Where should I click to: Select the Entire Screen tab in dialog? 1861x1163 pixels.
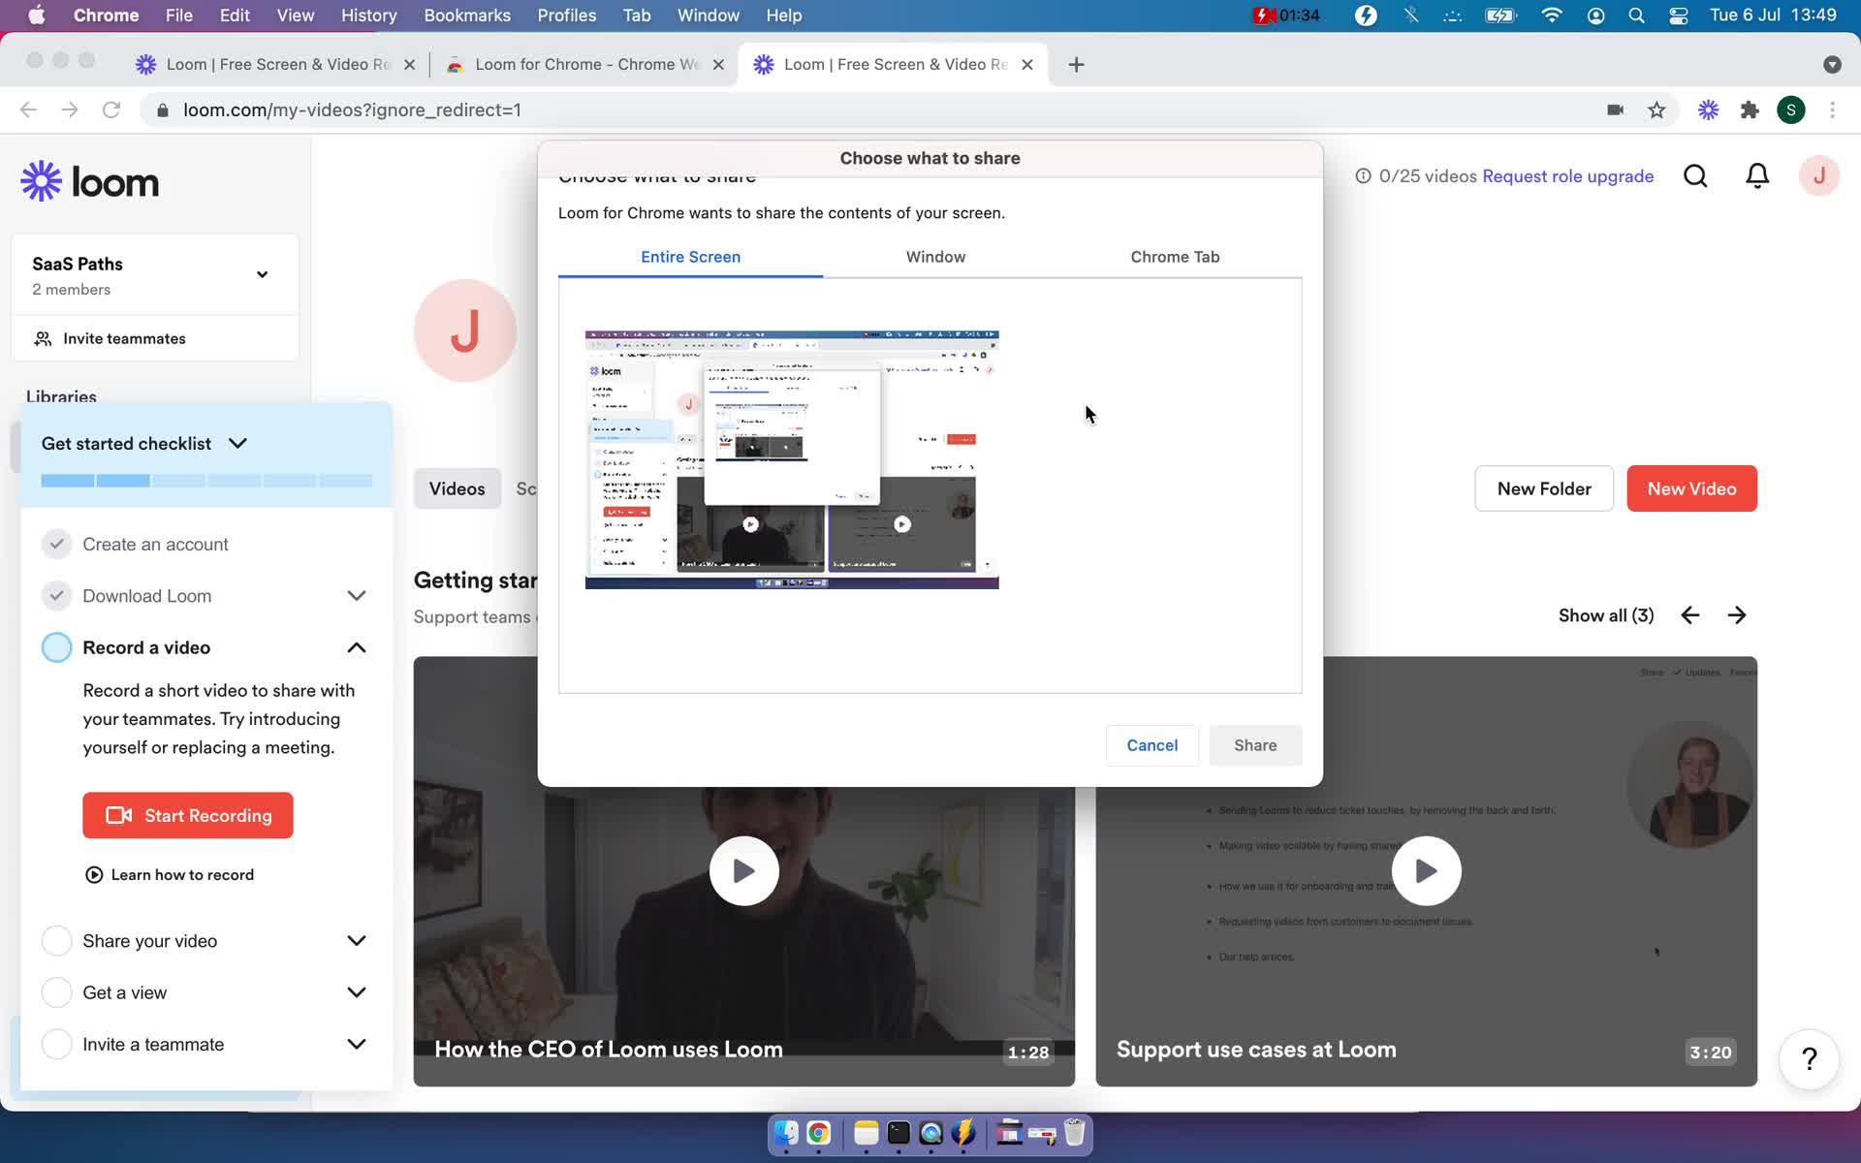(691, 256)
